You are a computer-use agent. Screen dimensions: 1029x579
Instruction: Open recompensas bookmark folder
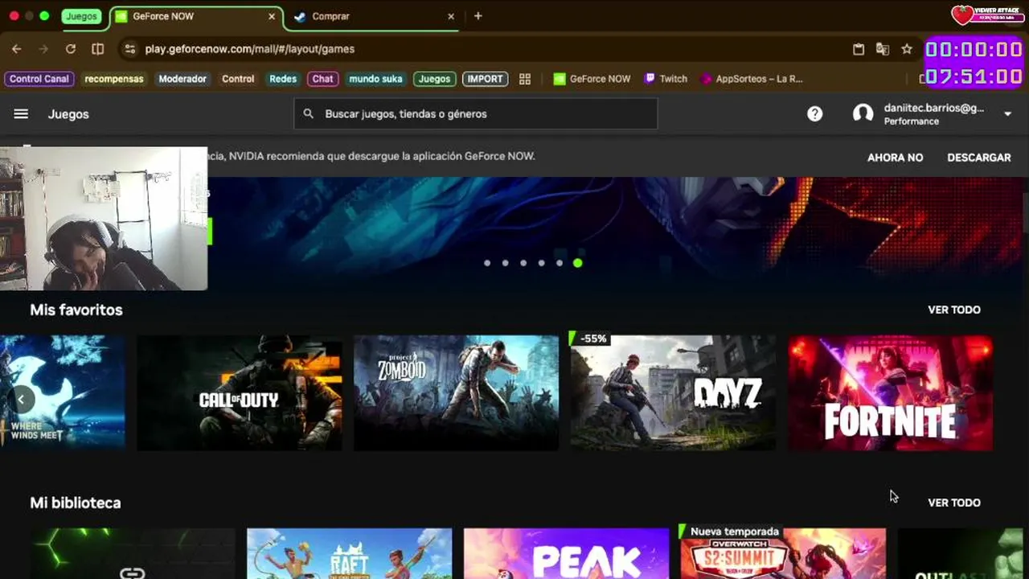[x=114, y=79]
